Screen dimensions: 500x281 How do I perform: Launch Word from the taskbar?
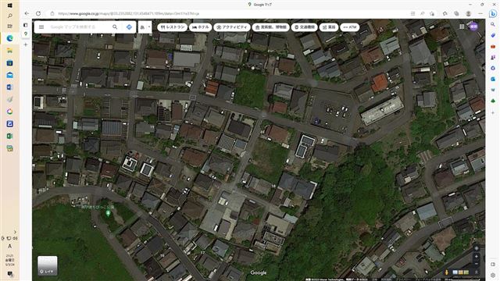(x=10, y=87)
